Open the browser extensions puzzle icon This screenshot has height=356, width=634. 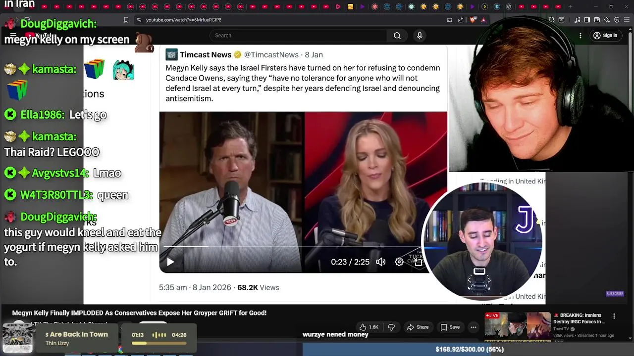tap(551, 20)
